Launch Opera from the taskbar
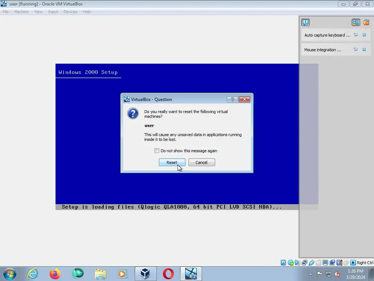Screen dimensions: 374x281 [168, 274]
